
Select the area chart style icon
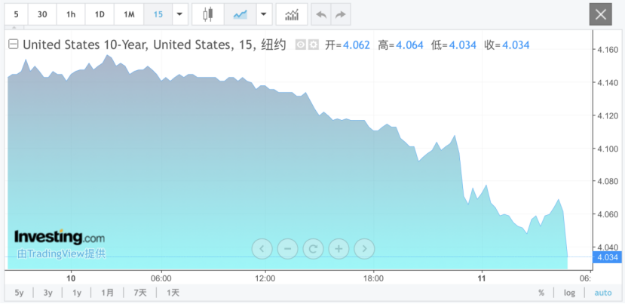[x=241, y=14]
